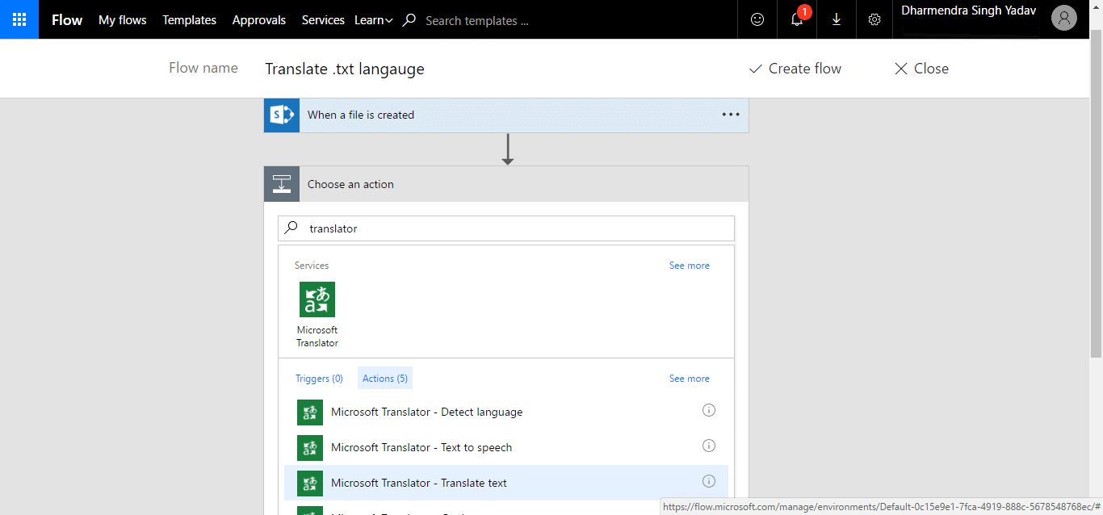Open the trigger's three-dot menu
This screenshot has width=1103, height=515.
[731, 115]
